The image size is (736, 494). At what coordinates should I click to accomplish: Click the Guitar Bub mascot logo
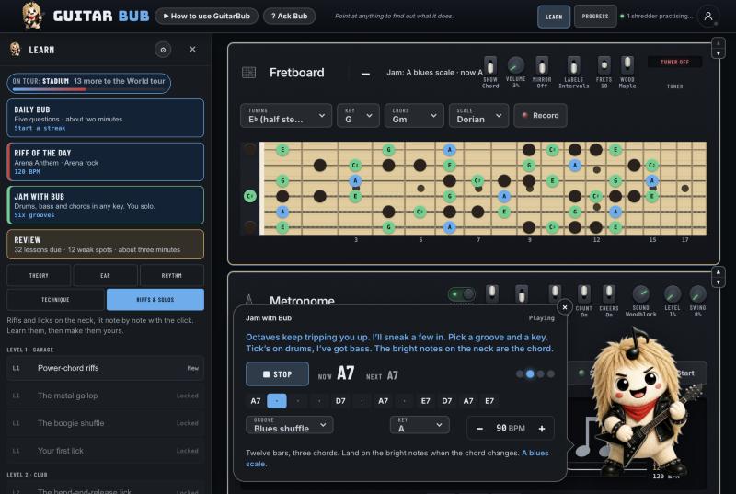(x=32, y=16)
